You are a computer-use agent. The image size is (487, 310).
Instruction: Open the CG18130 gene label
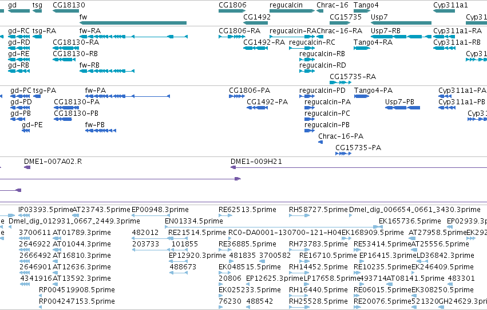(69, 5)
